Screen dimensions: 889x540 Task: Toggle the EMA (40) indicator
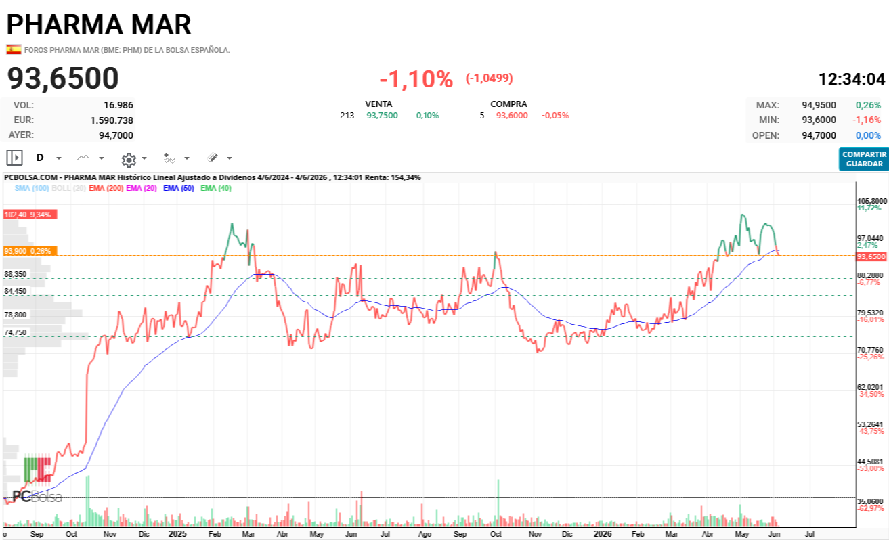coord(216,188)
